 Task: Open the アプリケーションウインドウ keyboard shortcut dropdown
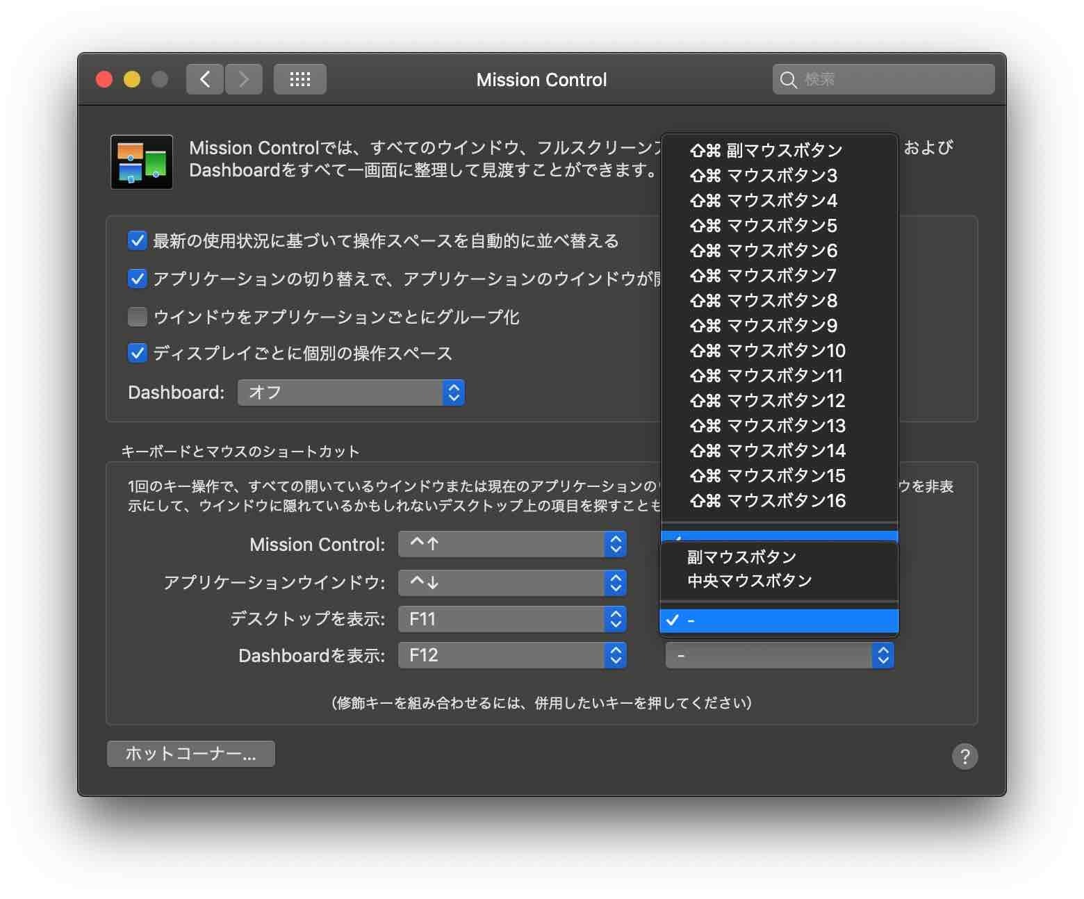[512, 582]
